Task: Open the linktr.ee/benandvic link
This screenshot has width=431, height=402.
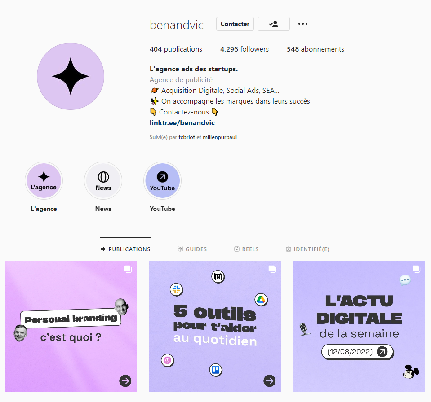Action: pyautogui.click(x=182, y=122)
